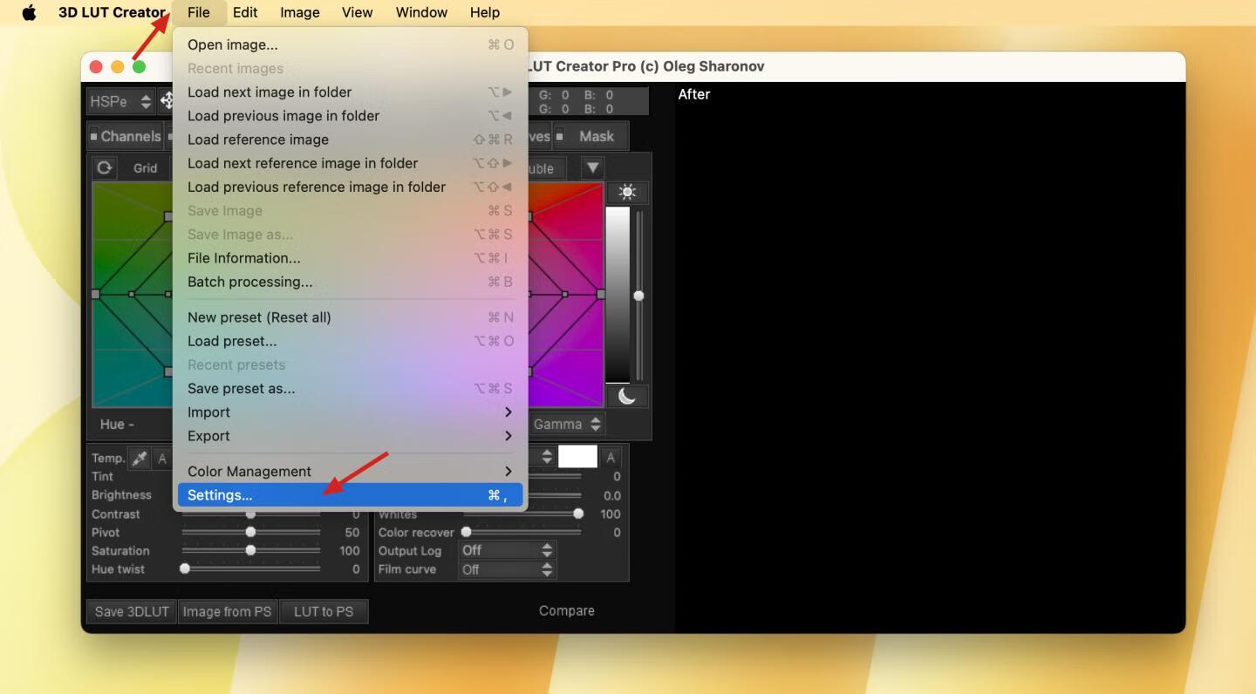
Task: Open the Image menu
Action: click(x=300, y=12)
